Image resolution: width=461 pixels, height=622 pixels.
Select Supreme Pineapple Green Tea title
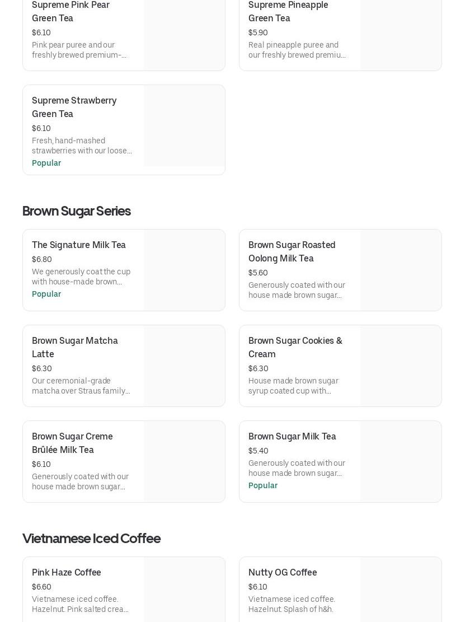coord(288,11)
